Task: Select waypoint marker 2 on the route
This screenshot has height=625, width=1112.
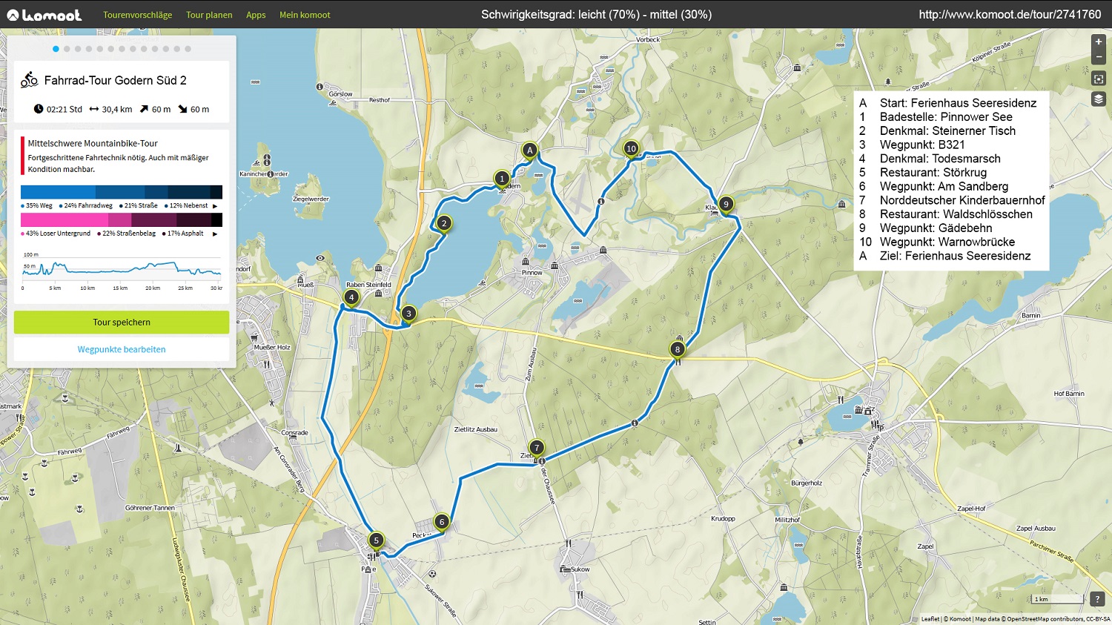Action: tap(444, 223)
